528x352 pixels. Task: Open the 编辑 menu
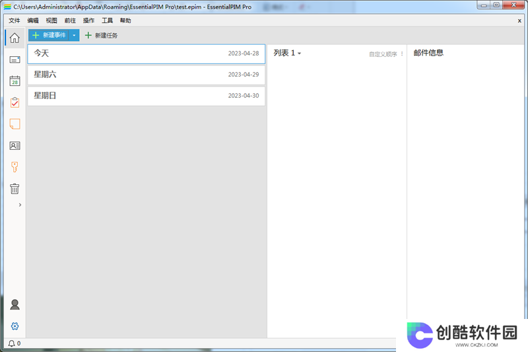(32, 20)
